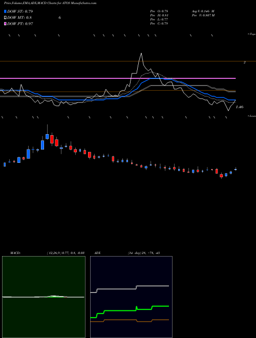Click the chart title mentioning ATOS MunafaSutra.com

(x=50, y=3)
